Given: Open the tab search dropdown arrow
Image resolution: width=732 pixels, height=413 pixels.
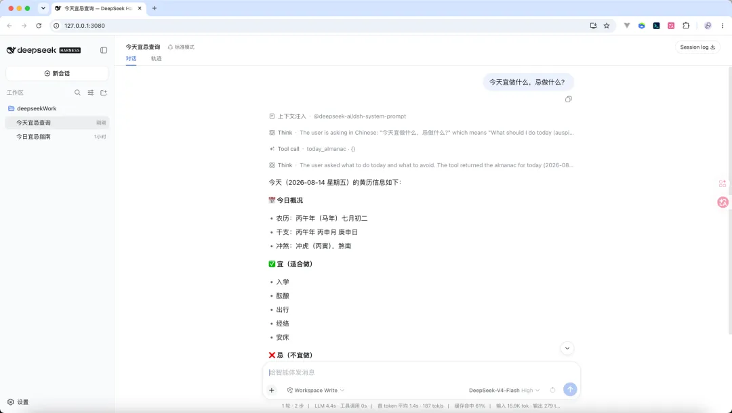Looking at the screenshot, I should pyautogui.click(x=43, y=8).
